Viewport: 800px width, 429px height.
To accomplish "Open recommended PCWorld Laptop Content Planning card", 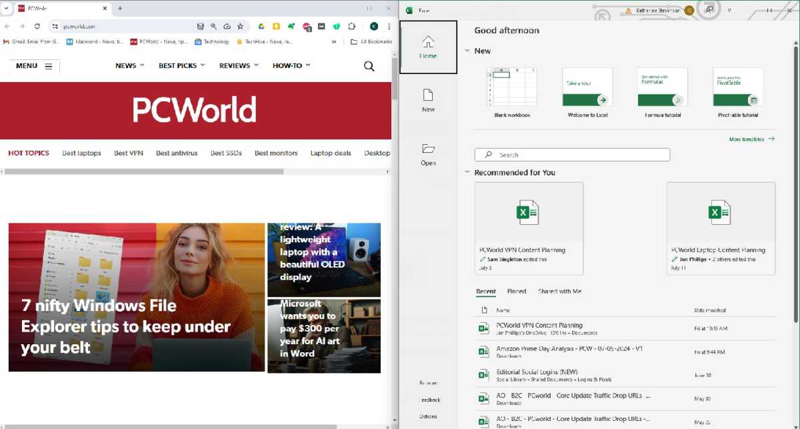I will [721, 228].
